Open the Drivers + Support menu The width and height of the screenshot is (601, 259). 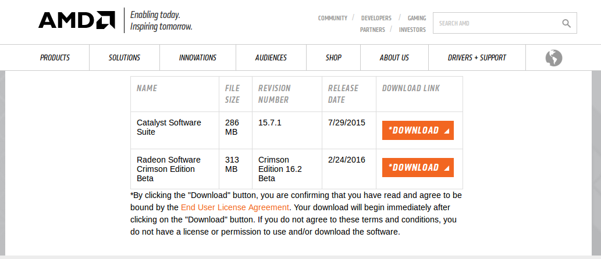(x=477, y=57)
